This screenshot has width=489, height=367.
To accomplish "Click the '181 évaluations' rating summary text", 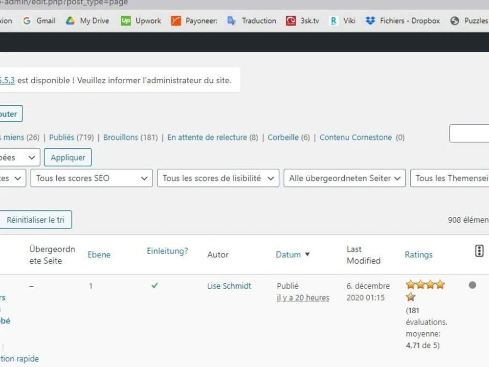I will (x=426, y=328).
